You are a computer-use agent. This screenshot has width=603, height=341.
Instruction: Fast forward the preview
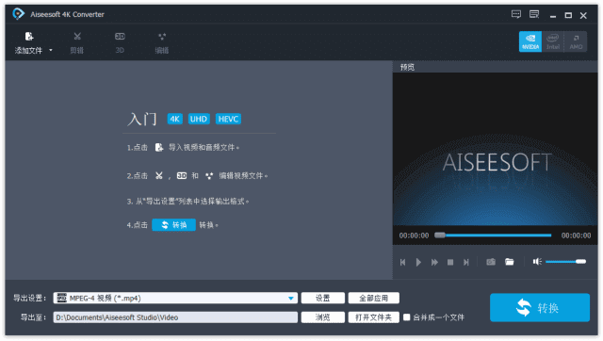[434, 262]
